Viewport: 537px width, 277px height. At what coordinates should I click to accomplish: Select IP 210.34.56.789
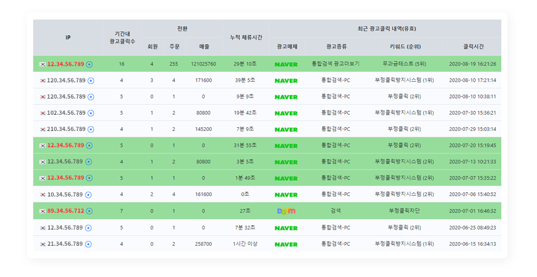pos(66,129)
